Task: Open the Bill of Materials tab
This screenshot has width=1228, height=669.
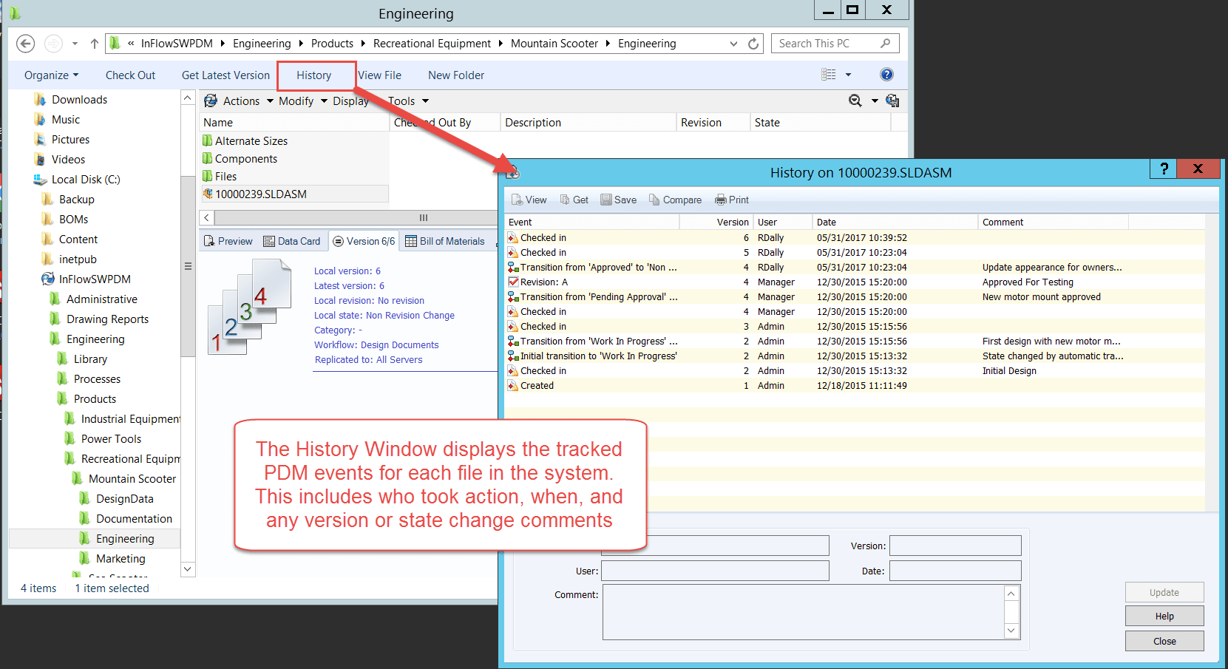Action: click(445, 241)
